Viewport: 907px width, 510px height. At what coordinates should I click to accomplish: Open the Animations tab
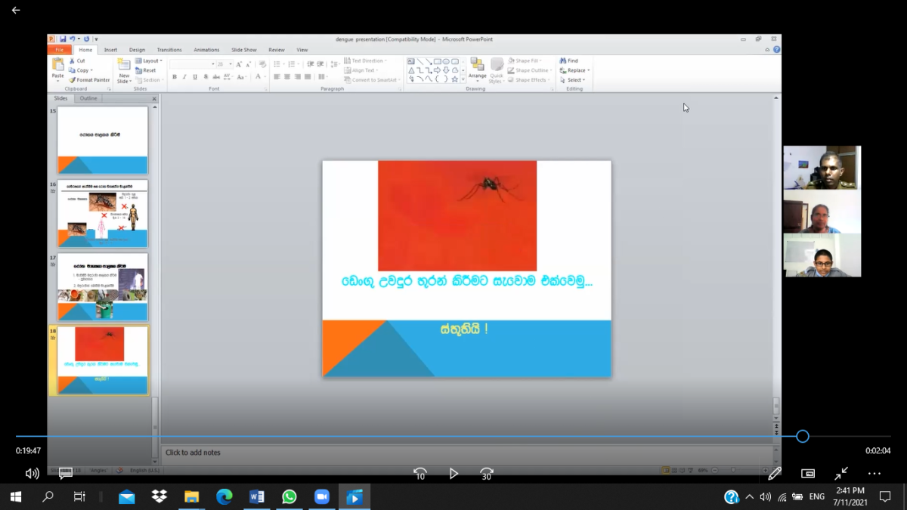coord(206,50)
